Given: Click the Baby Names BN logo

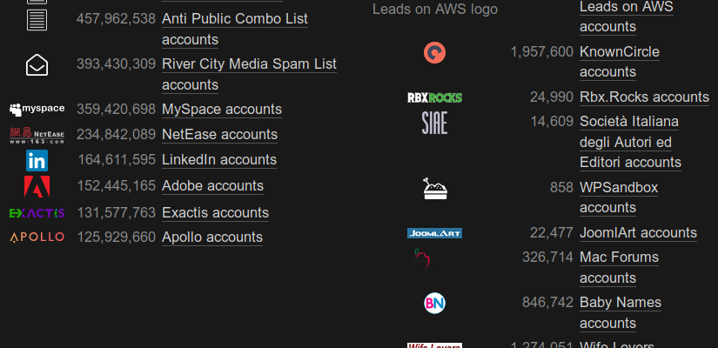Looking at the screenshot, I should coord(434,303).
